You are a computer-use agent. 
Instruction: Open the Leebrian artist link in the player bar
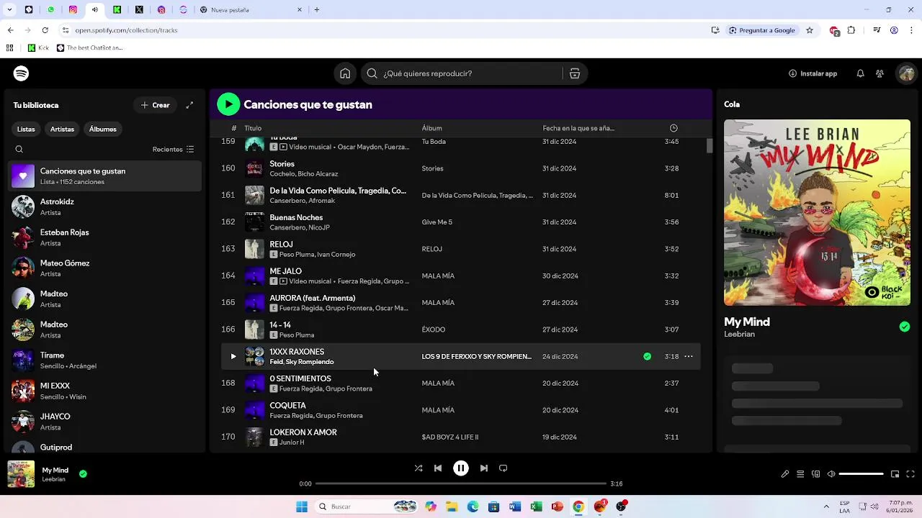(54, 480)
